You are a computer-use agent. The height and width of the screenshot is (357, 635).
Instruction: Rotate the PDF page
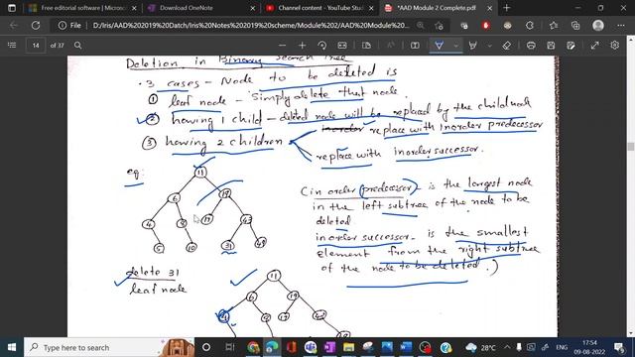321,46
